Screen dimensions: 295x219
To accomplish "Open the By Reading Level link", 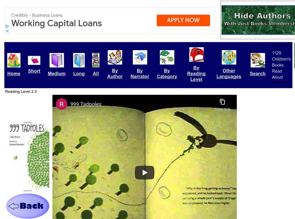I will [x=196, y=74].
